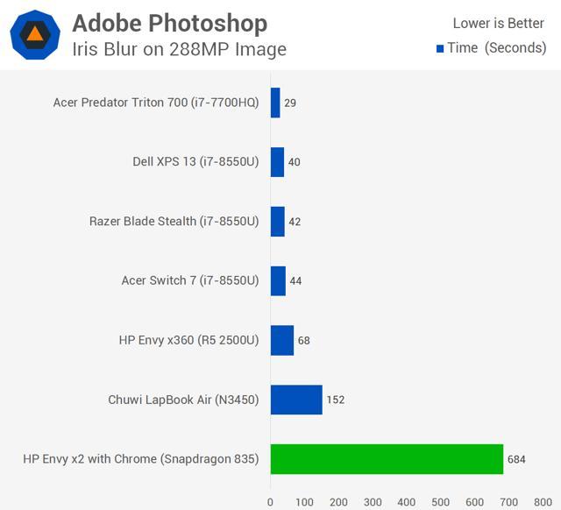The image size is (561, 510).
Task: Click the 684 value label
Action: point(517,459)
